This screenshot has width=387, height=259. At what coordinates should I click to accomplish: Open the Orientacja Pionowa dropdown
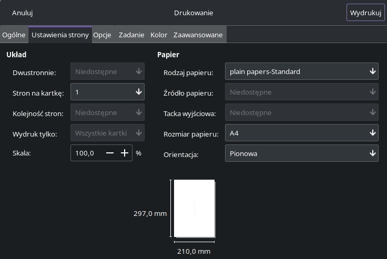pyautogui.click(x=302, y=153)
